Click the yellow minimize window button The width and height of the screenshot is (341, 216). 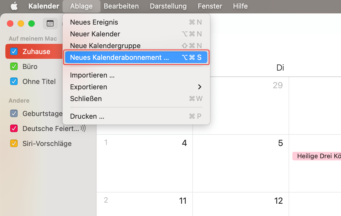click(x=21, y=24)
